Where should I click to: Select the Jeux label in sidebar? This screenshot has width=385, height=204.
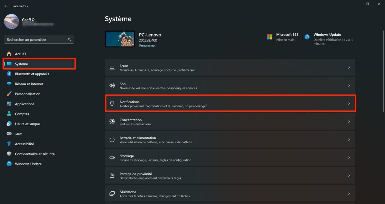click(x=18, y=134)
